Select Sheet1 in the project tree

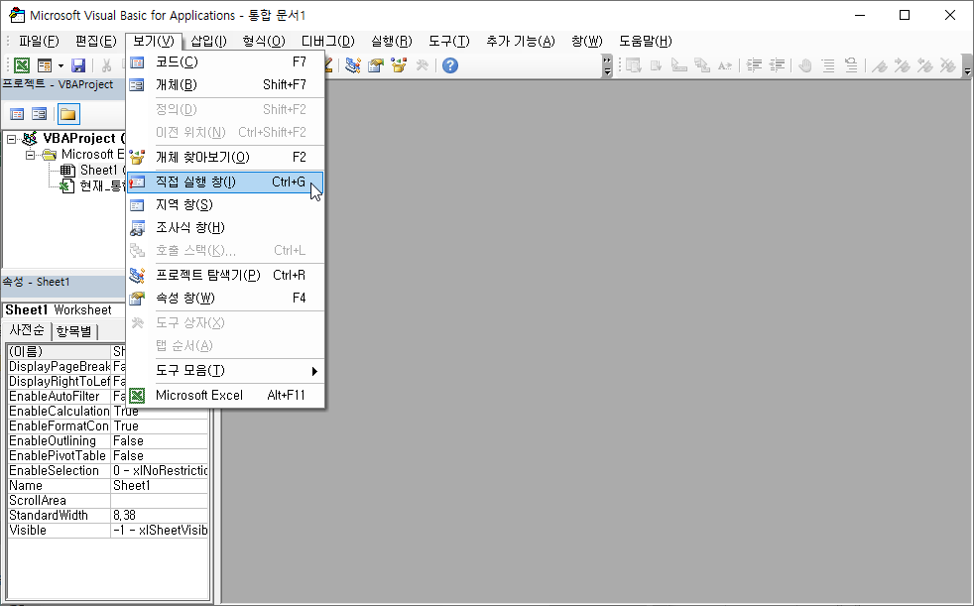pos(99,171)
